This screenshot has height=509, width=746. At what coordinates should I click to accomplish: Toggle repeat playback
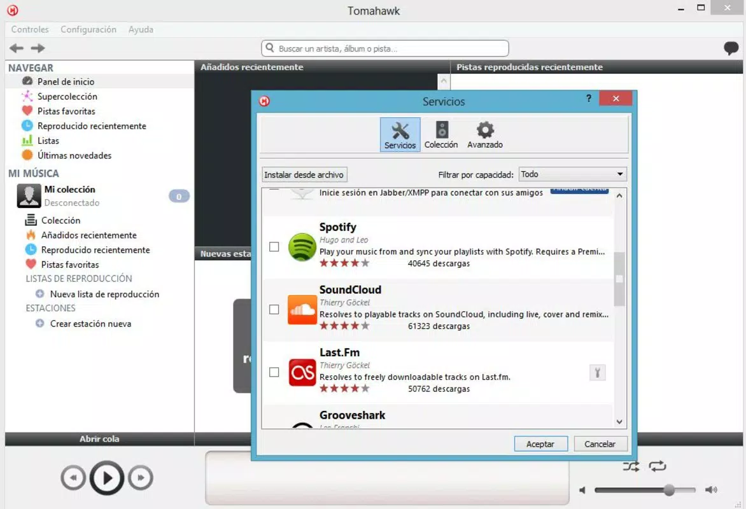tap(658, 466)
